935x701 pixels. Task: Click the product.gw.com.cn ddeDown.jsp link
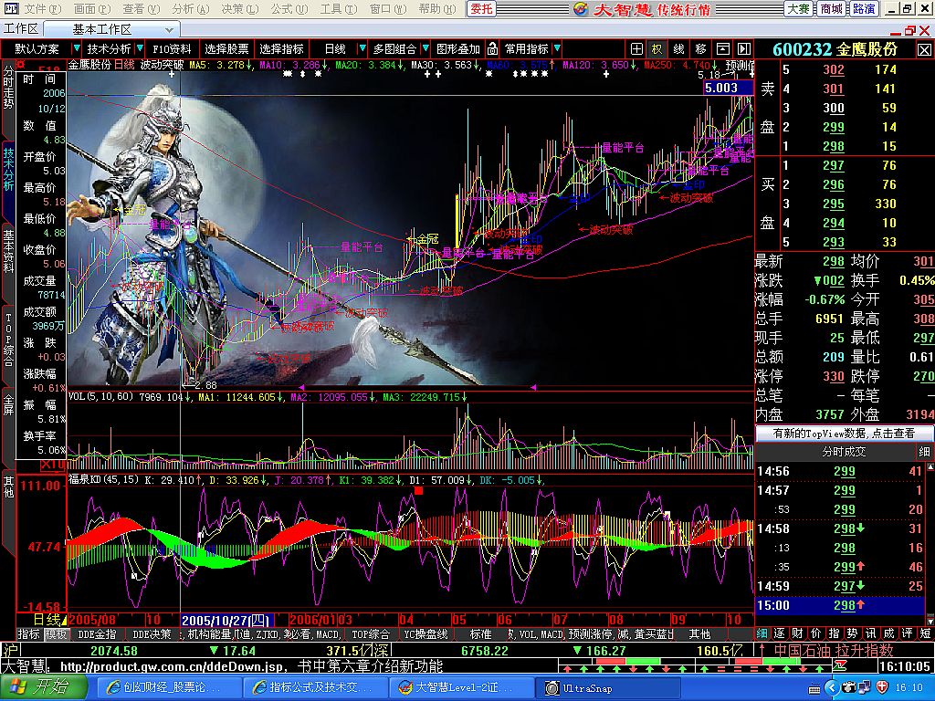(174, 666)
